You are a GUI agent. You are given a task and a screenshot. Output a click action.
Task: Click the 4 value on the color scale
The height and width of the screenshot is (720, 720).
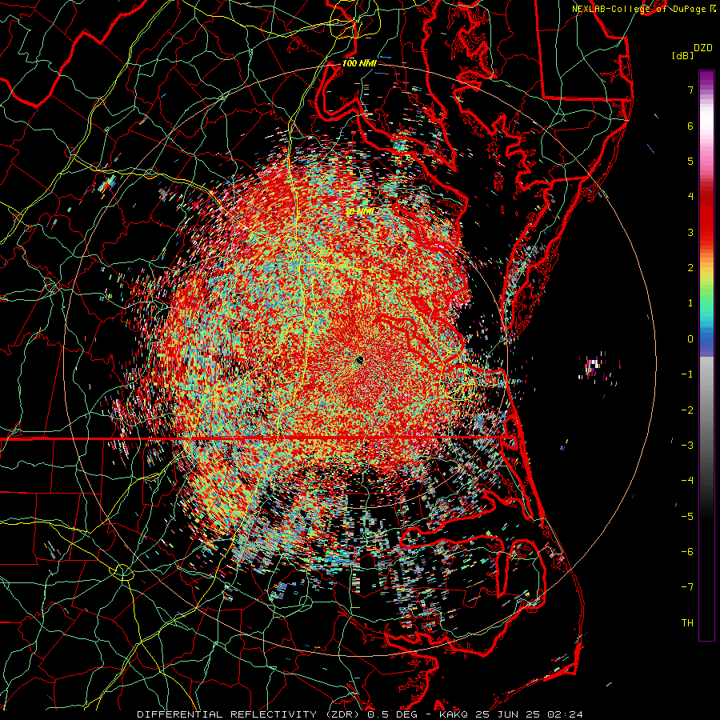690,197
